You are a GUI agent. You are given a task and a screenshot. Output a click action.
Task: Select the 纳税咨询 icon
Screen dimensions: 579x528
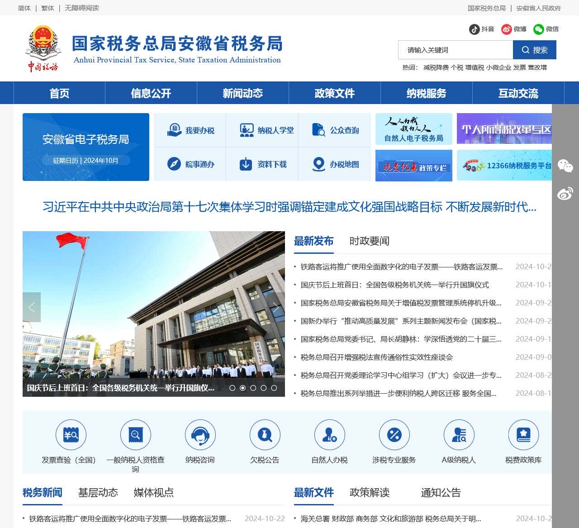click(200, 434)
